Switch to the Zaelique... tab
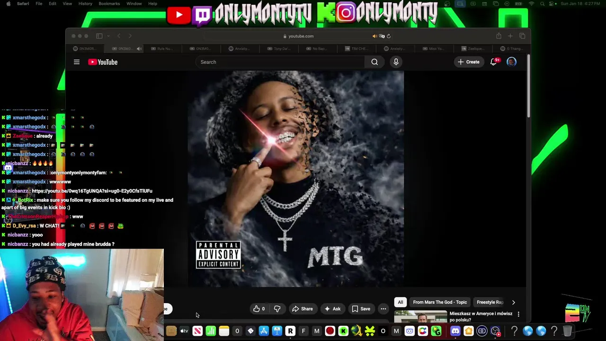606x341 pixels. pyautogui.click(x=473, y=48)
